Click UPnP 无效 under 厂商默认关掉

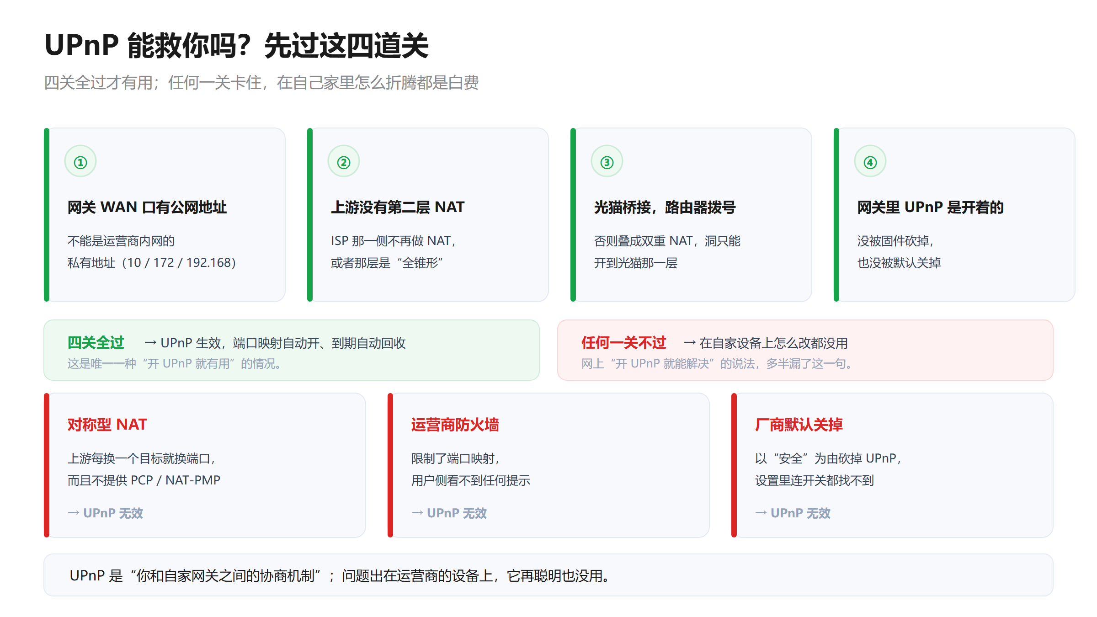[801, 513]
